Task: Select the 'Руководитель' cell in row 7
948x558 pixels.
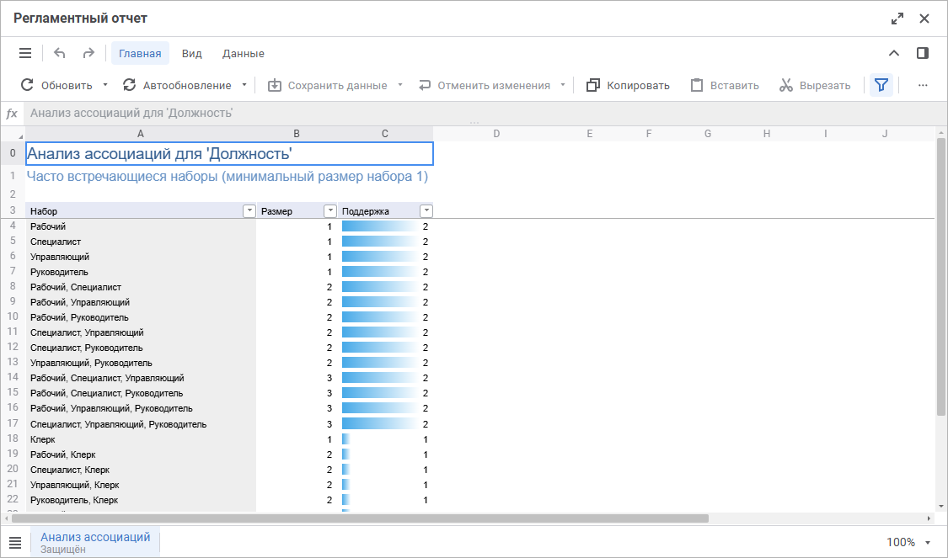Action: click(x=140, y=272)
